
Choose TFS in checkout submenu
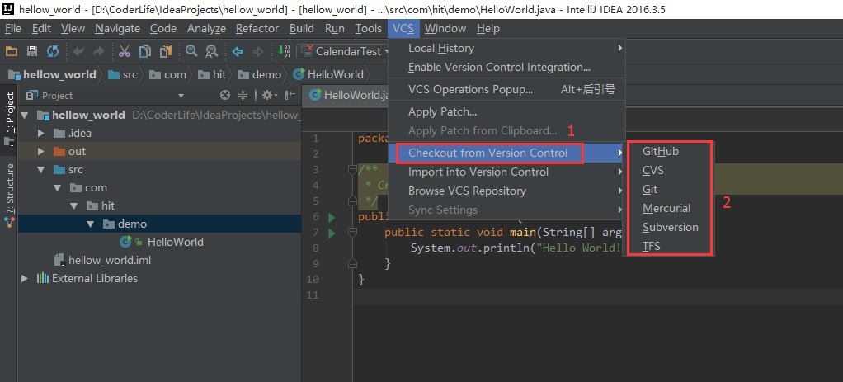[x=669, y=246]
